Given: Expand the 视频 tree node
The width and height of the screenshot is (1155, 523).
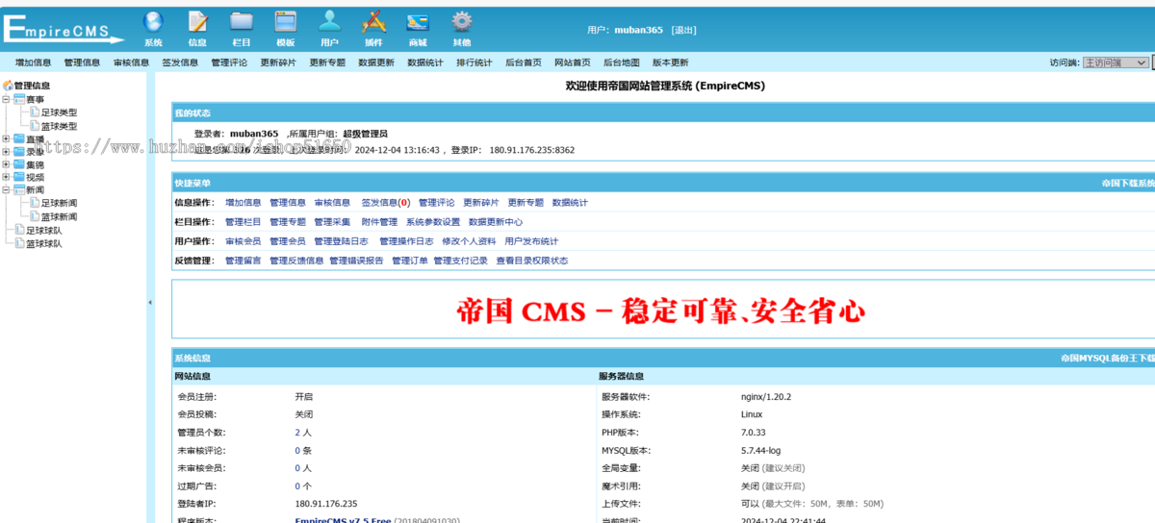Looking at the screenshot, I should (x=7, y=177).
